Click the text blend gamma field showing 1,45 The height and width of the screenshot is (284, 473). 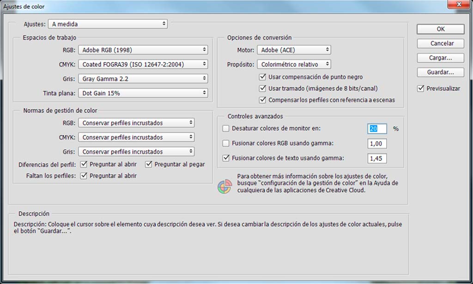[x=377, y=158]
